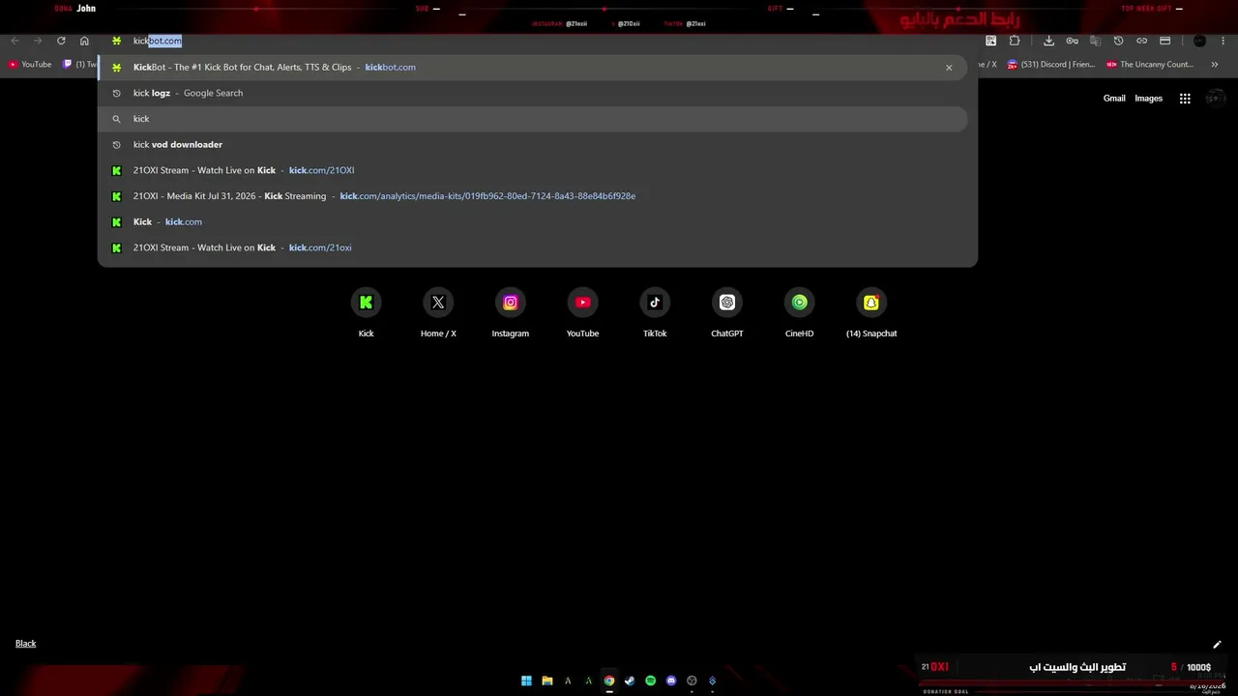This screenshot has width=1238, height=696.
Task: Click the 'Black' theme link
Action: [25, 644]
